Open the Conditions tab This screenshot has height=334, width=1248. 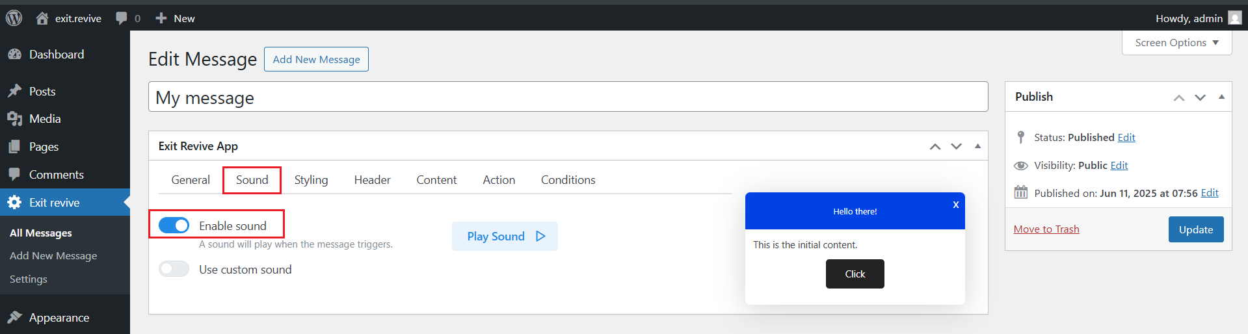coord(568,180)
